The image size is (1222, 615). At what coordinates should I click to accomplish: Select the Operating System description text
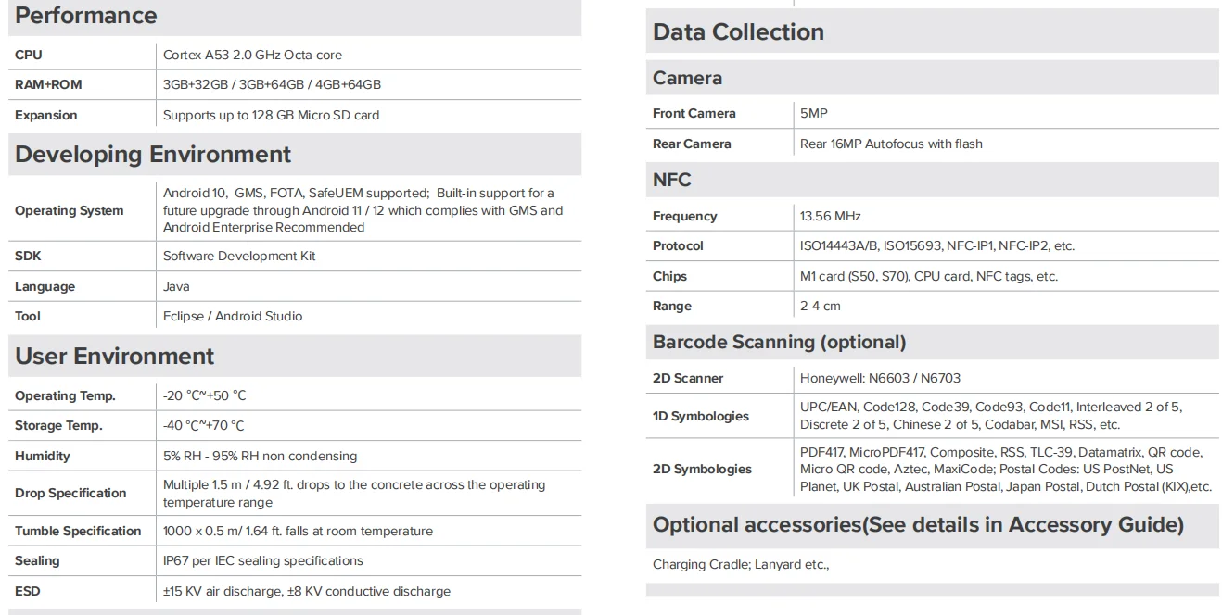click(x=358, y=209)
